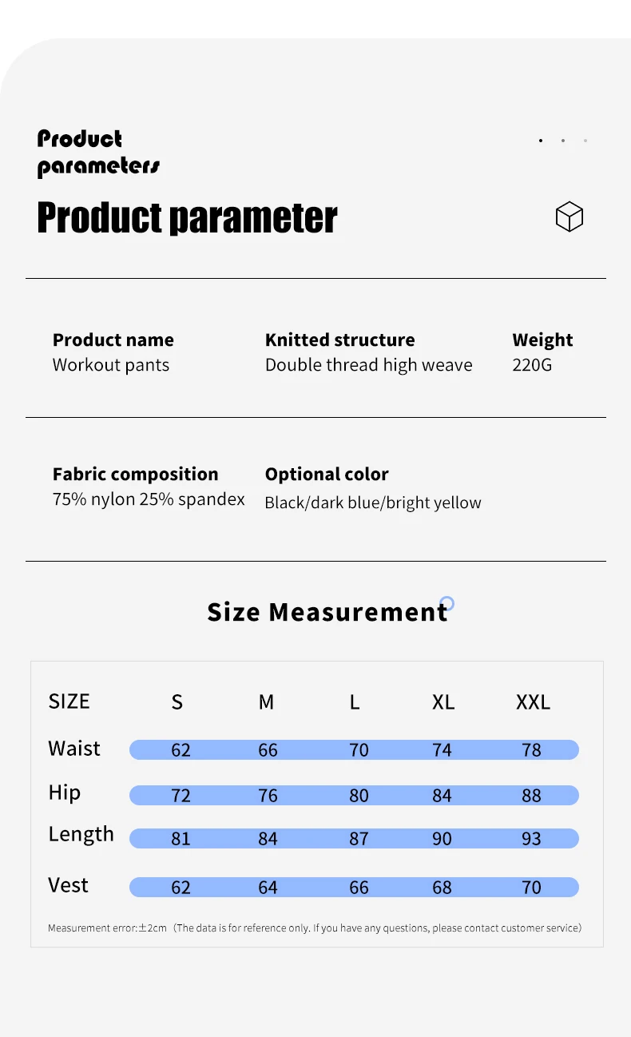Click the blue Waist measurement bar
The width and height of the screenshot is (631, 1037).
pyautogui.click(x=354, y=750)
